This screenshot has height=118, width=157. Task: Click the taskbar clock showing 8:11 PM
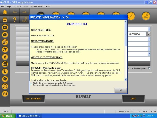coord(151,116)
